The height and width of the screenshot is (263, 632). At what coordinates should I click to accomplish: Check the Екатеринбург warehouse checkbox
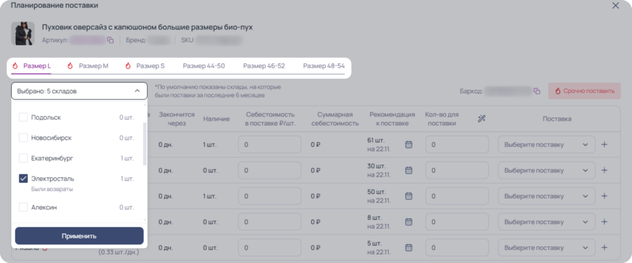[23, 158]
